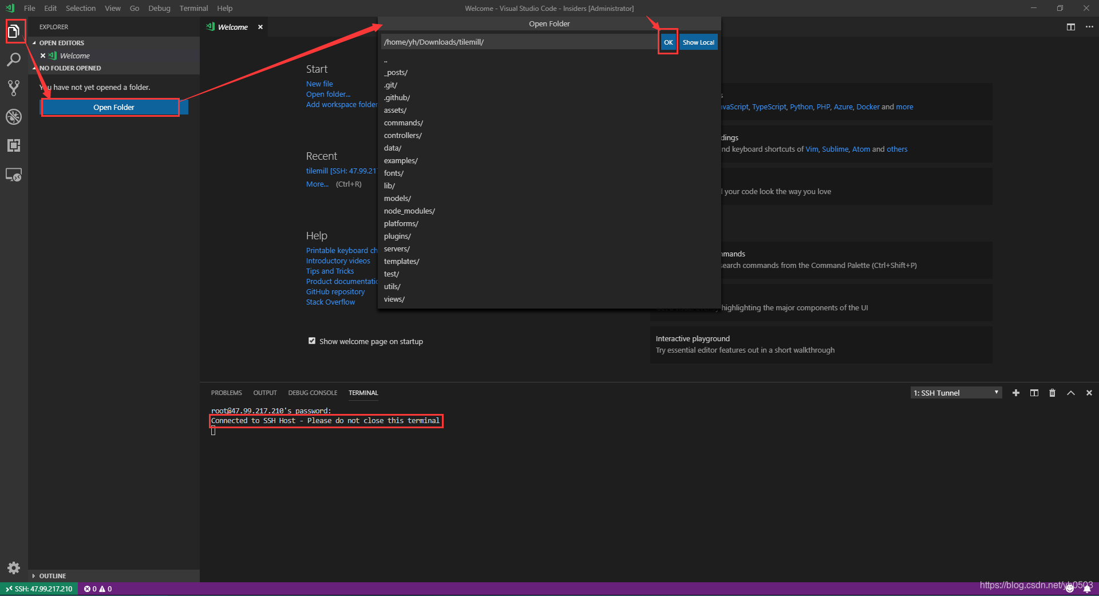Switch to the Debug Console tab
Viewport: 1099px width, 596px height.
coord(313,393)
